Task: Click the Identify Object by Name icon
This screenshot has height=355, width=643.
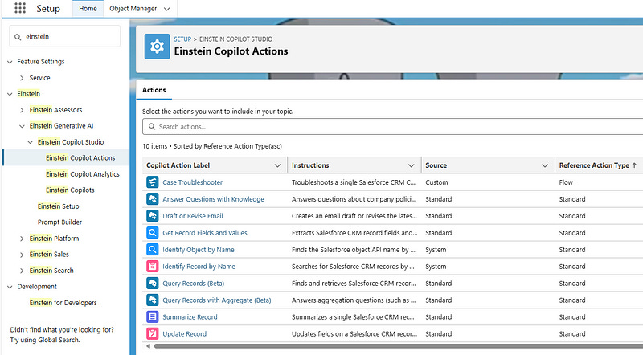Action: 153,249
